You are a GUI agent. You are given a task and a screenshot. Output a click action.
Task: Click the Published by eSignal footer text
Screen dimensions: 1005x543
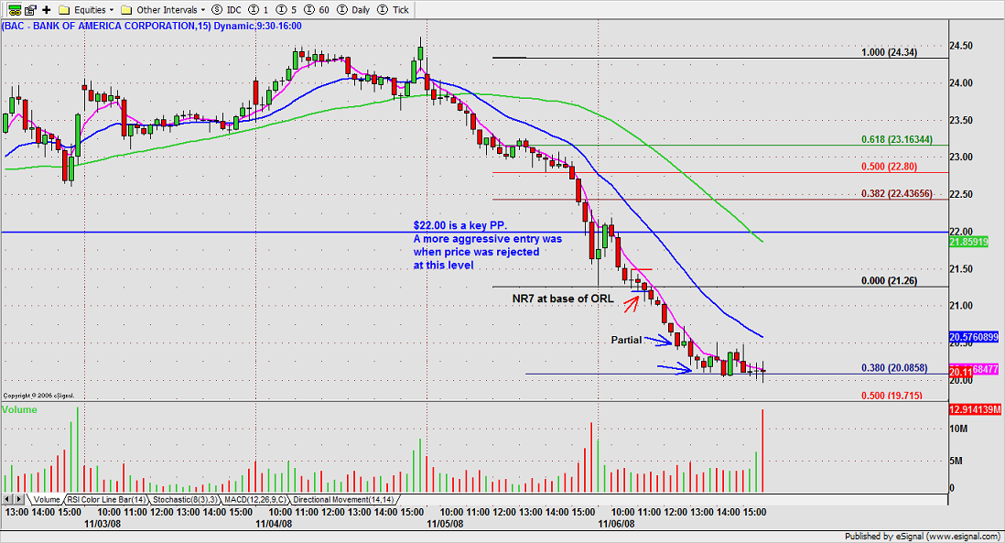coord(923,536)
